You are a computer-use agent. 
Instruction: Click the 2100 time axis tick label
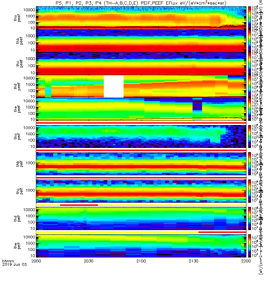141,261
